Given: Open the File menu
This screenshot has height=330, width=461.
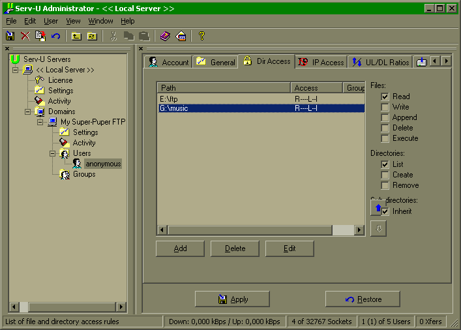Looking at the screenshot, I should [11, 21].
